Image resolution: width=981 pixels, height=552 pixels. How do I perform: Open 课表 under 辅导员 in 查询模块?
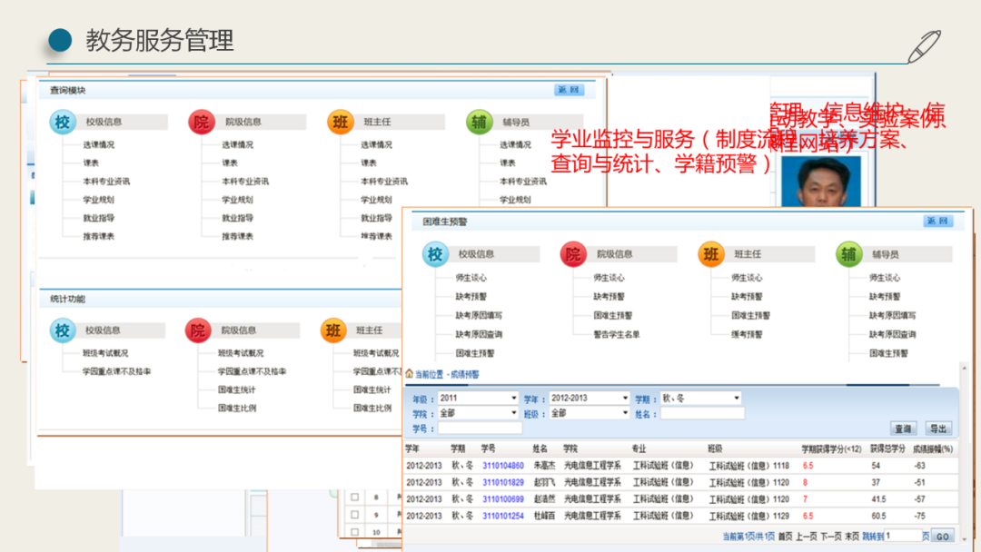pos(508,163)
